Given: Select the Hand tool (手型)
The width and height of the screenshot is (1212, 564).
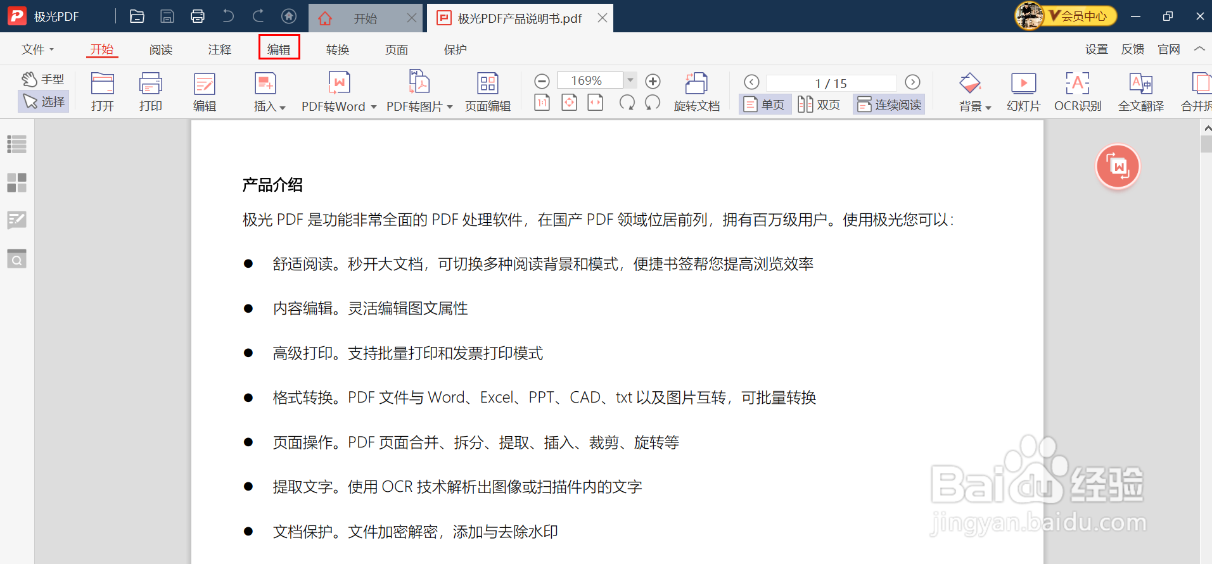Looking at the screenshot, I should click(43, 79).
